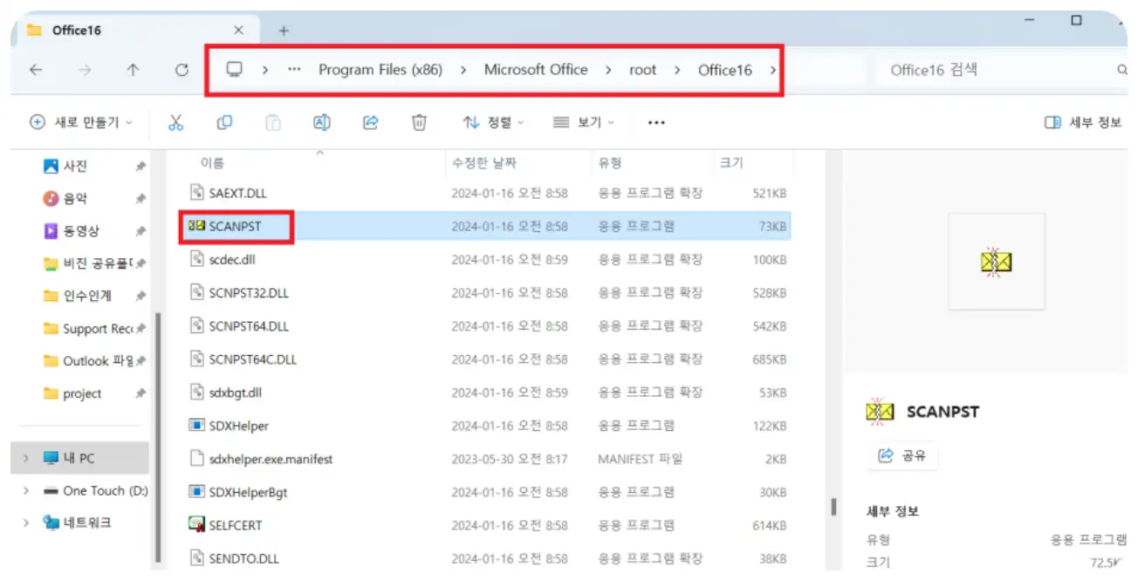
Task: Expand the One Touch (D:) node
Action: pos(25,491)
